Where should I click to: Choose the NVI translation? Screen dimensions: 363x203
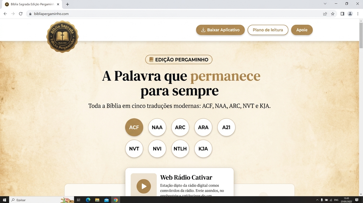pos(157,149)
